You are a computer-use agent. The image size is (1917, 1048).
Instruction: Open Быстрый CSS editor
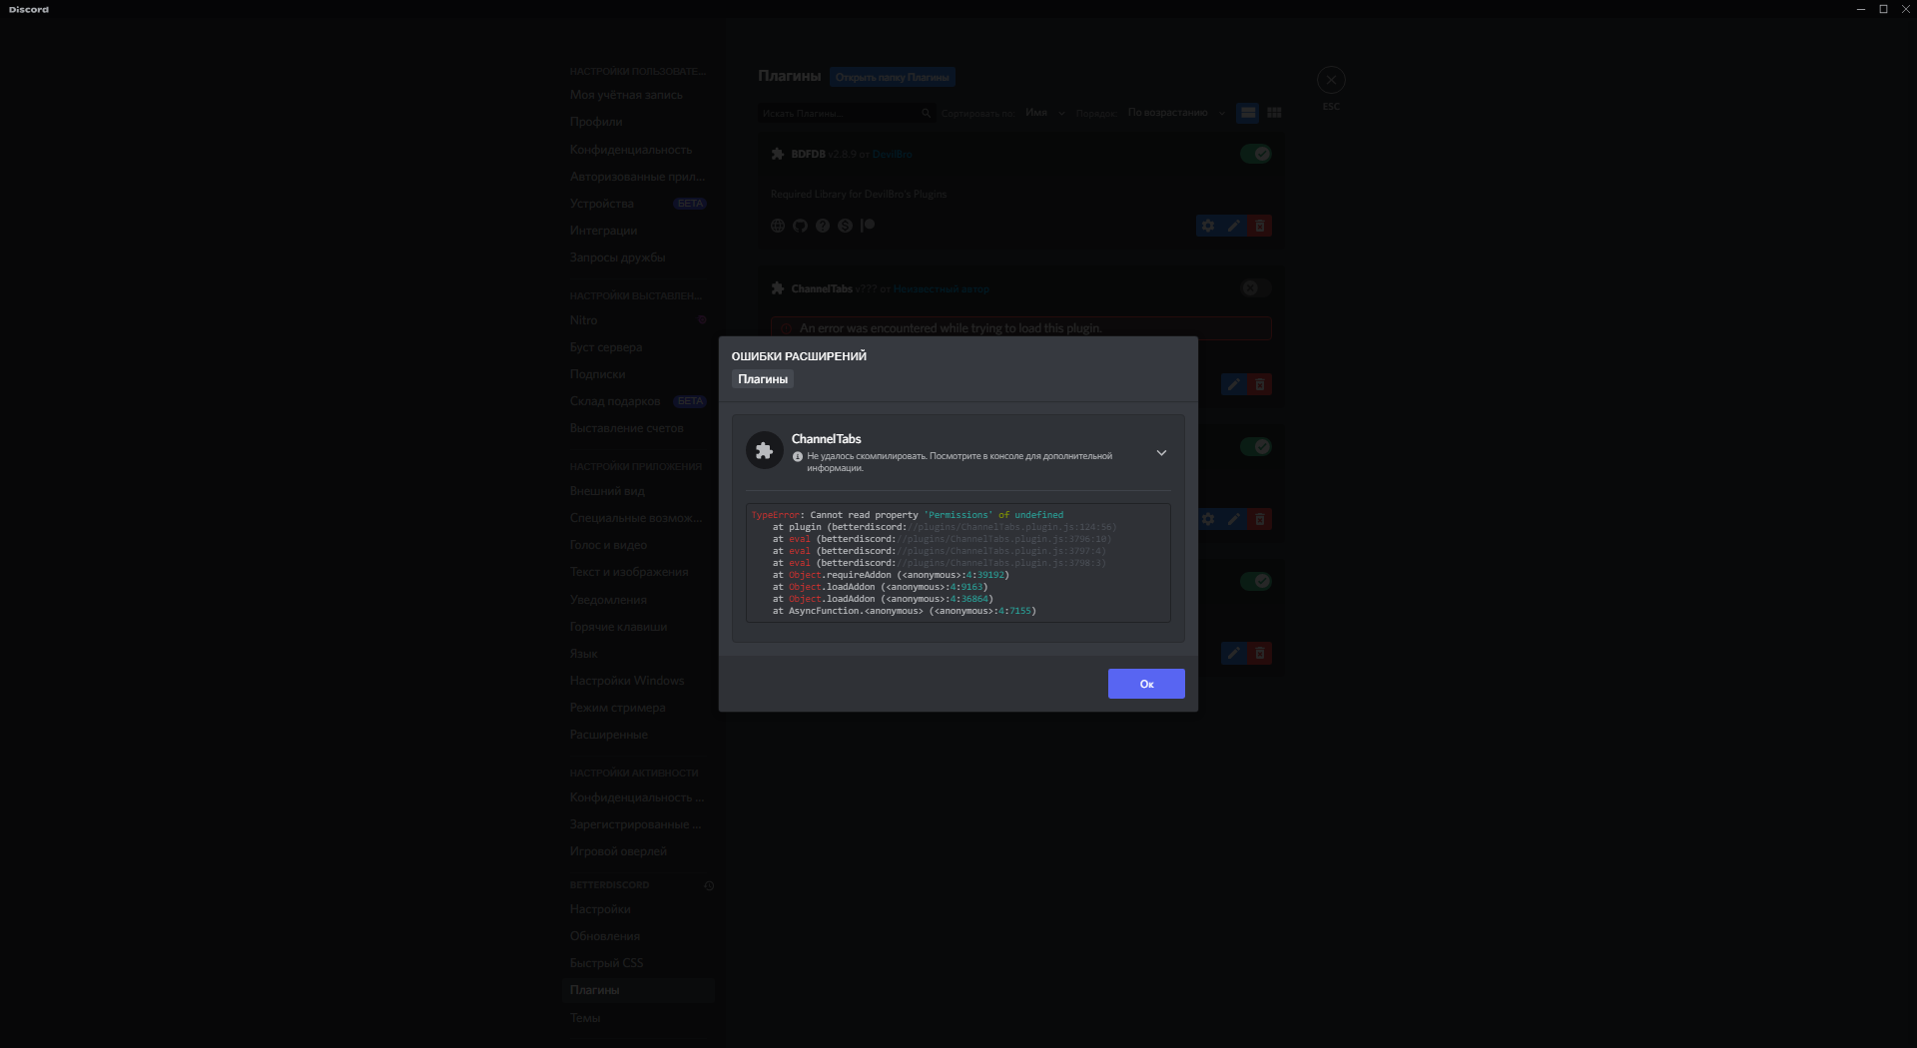638,963
